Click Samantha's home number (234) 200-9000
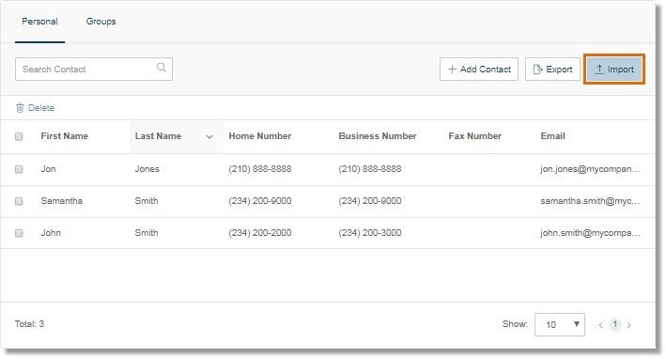The height and width of the screenshot is (359, 666). coord(260,200)
